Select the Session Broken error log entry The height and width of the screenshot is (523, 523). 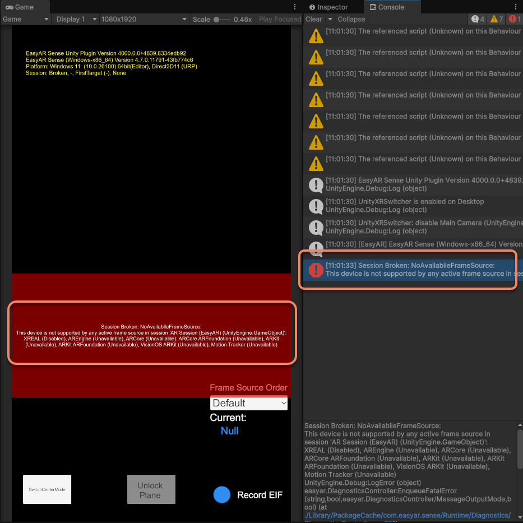pyautogui.click(x=408, y=270)
